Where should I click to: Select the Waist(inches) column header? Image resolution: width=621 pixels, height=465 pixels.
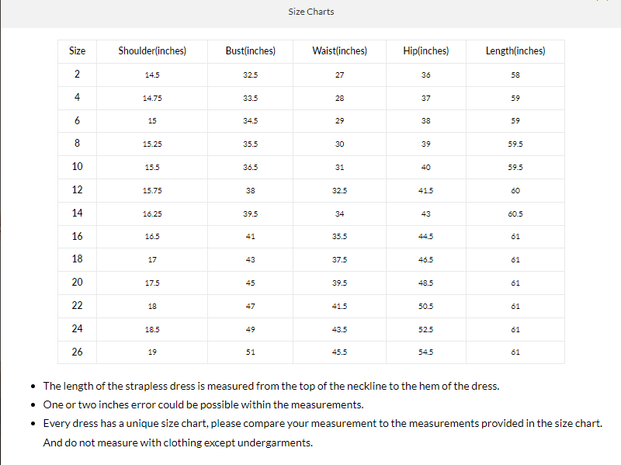[x=339, y=51]
